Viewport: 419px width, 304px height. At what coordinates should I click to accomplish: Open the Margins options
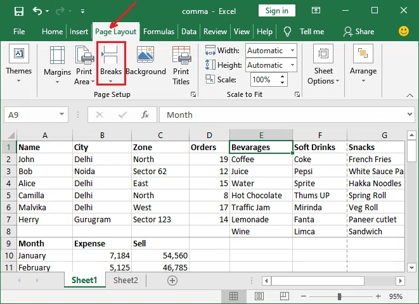pyautogui.click(x=57, y=65)
